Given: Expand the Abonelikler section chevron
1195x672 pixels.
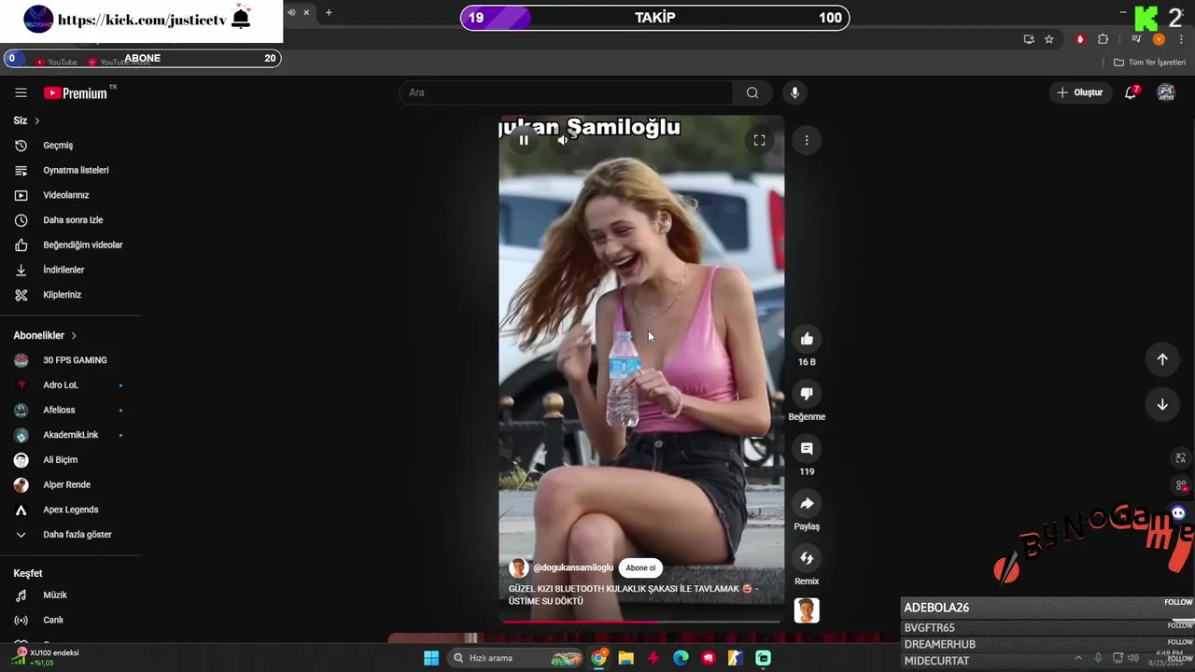Looking at the screenshot, I should (x=74, y=335).
